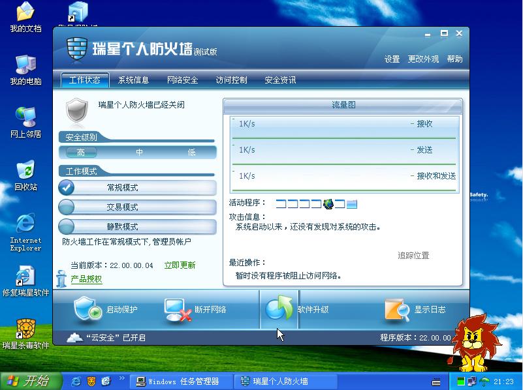Open 瑞星杀毒软件 desktop shortcut
The width and height of the screenshot is (523, 390).
pyautogui.click(x=25, y=334)
